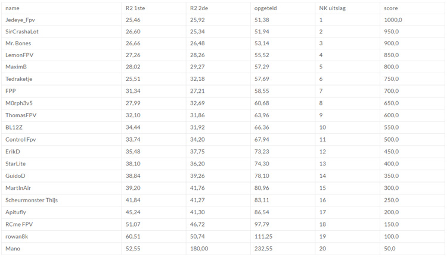447x257 pixels.
Task: Click the 'opgeteld' column header
Action: (265, 8)
